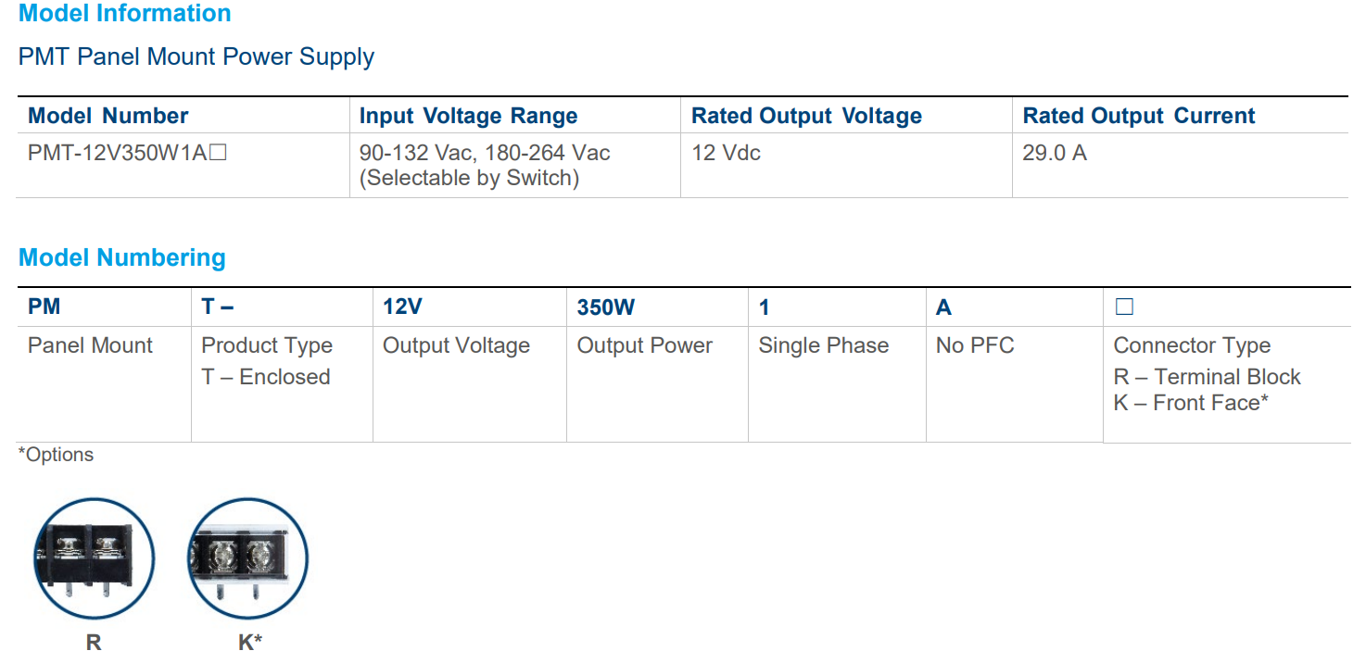Click the Rated Output Voltage column header
Viewport: 1366px width, 651px height.
tap(806, 116)
